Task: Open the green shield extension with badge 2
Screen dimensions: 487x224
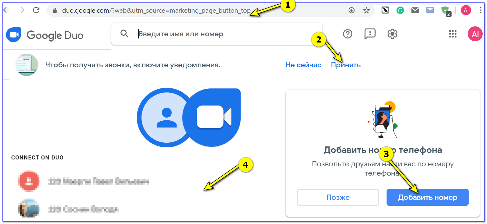Action: pyautogui.click(x=446, y=11)
